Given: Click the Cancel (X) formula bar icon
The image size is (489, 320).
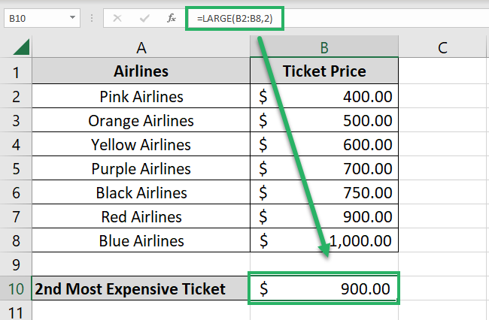Looking at the screenshot, I should click(117, 17).
